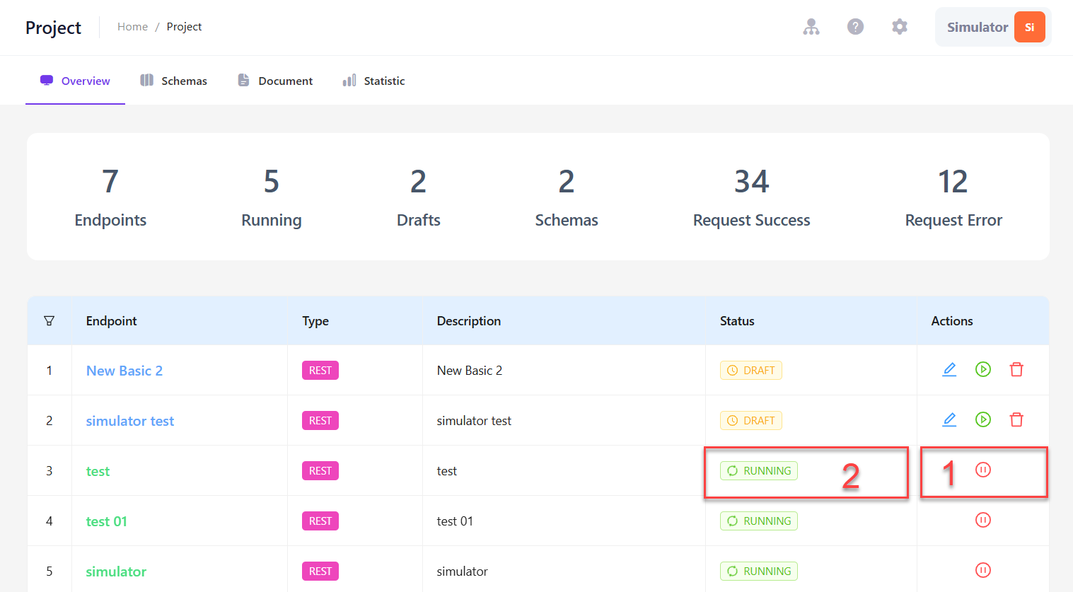Open the help question mark icon
The height and width of the screenshot is (592, 1073).
point(856,27)
